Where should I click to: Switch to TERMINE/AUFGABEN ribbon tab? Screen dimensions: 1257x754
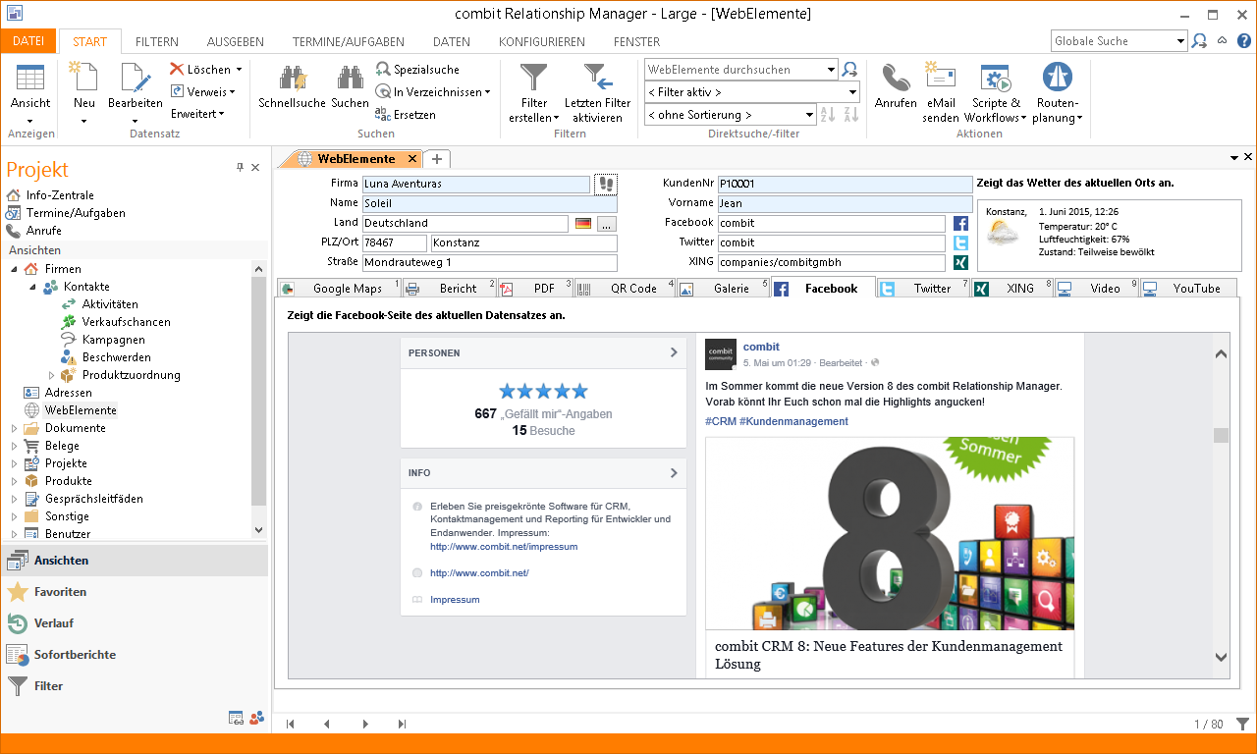point(349,42)
